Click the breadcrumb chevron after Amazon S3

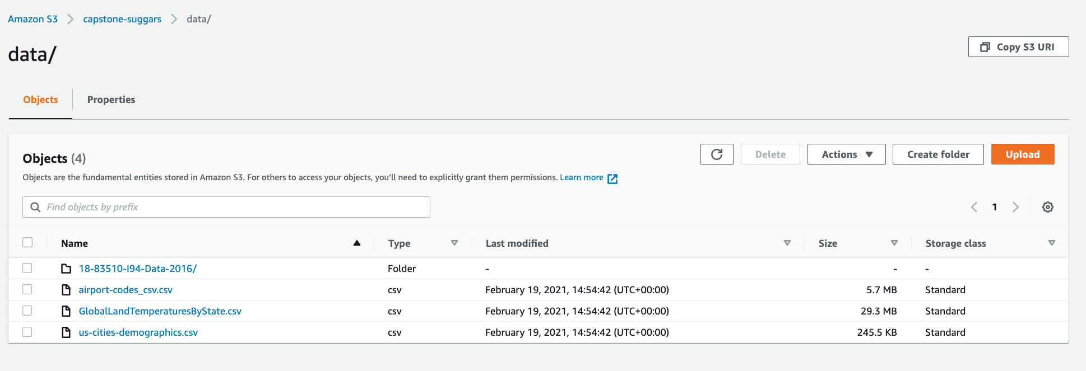pyautogui.click(x=70, y=19)
